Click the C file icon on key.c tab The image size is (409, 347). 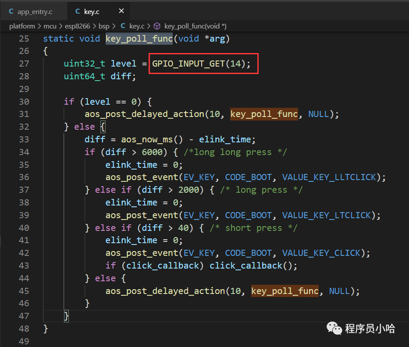78,11
